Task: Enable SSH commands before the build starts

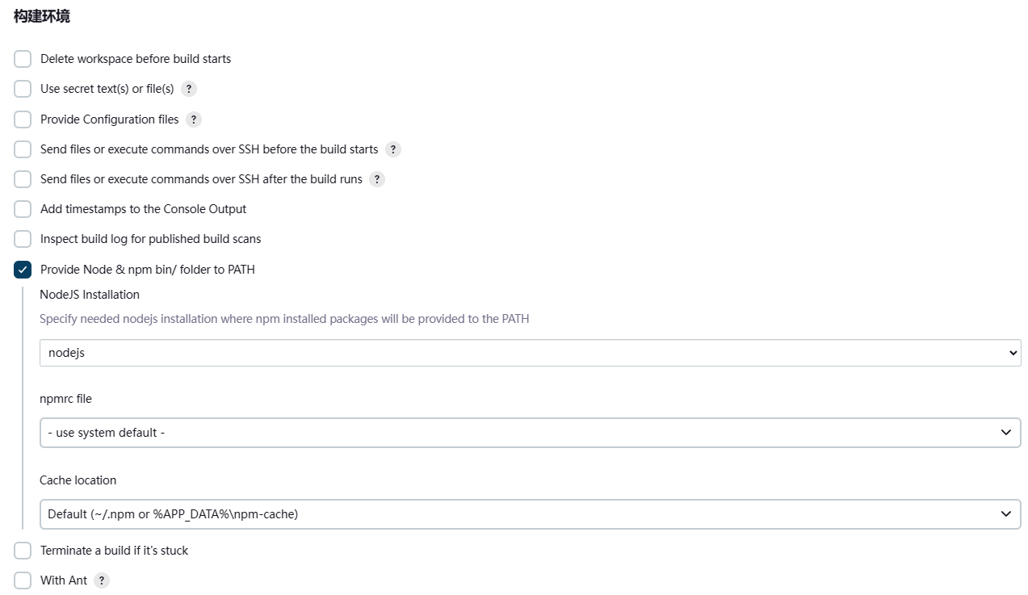Action: click(x=23, y=149)
